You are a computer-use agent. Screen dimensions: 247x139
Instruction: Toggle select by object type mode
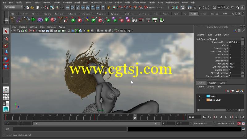(x=52, y=7)
